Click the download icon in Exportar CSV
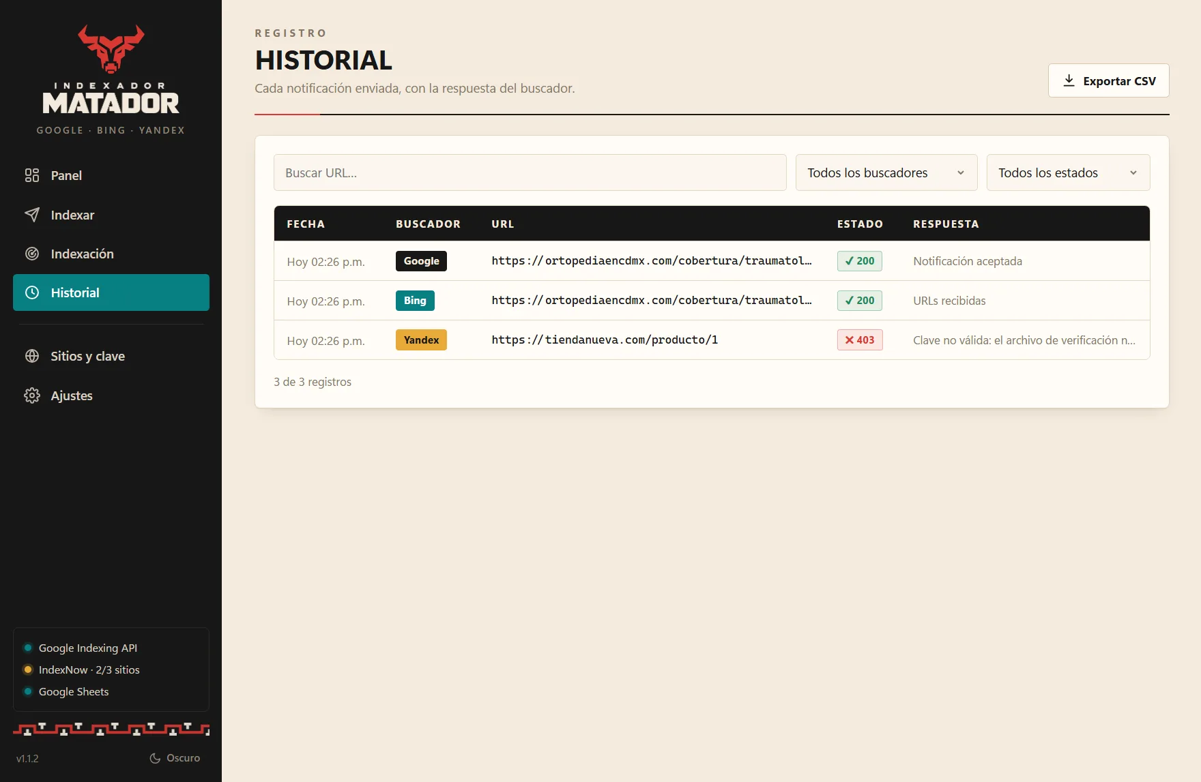Image resolution: width=1201 pixels, height=782 pixels. 1069,80
